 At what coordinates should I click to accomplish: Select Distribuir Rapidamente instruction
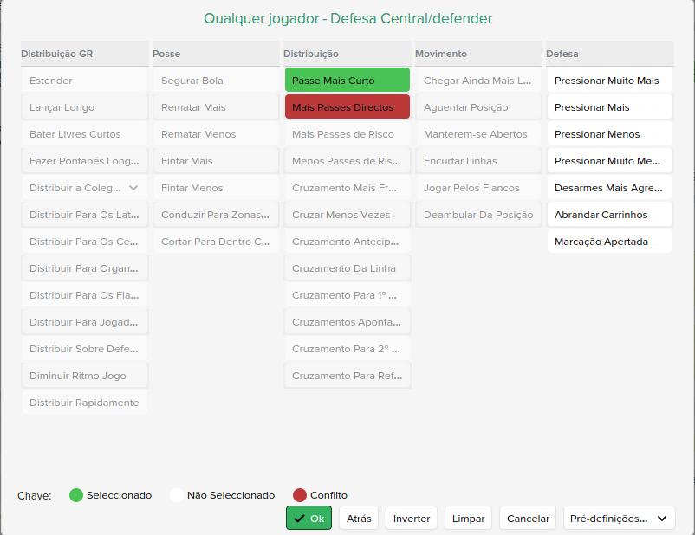click(x=84, y=403)
